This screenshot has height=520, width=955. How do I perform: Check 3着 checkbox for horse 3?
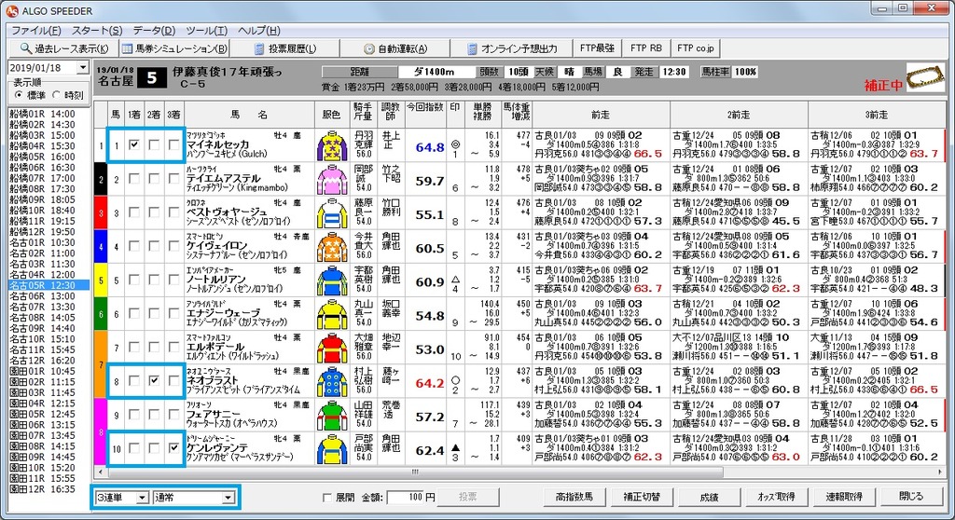174,212
